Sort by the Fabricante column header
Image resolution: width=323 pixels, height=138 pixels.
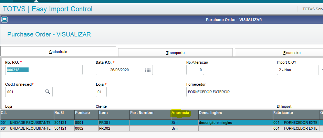pos(296,115)
